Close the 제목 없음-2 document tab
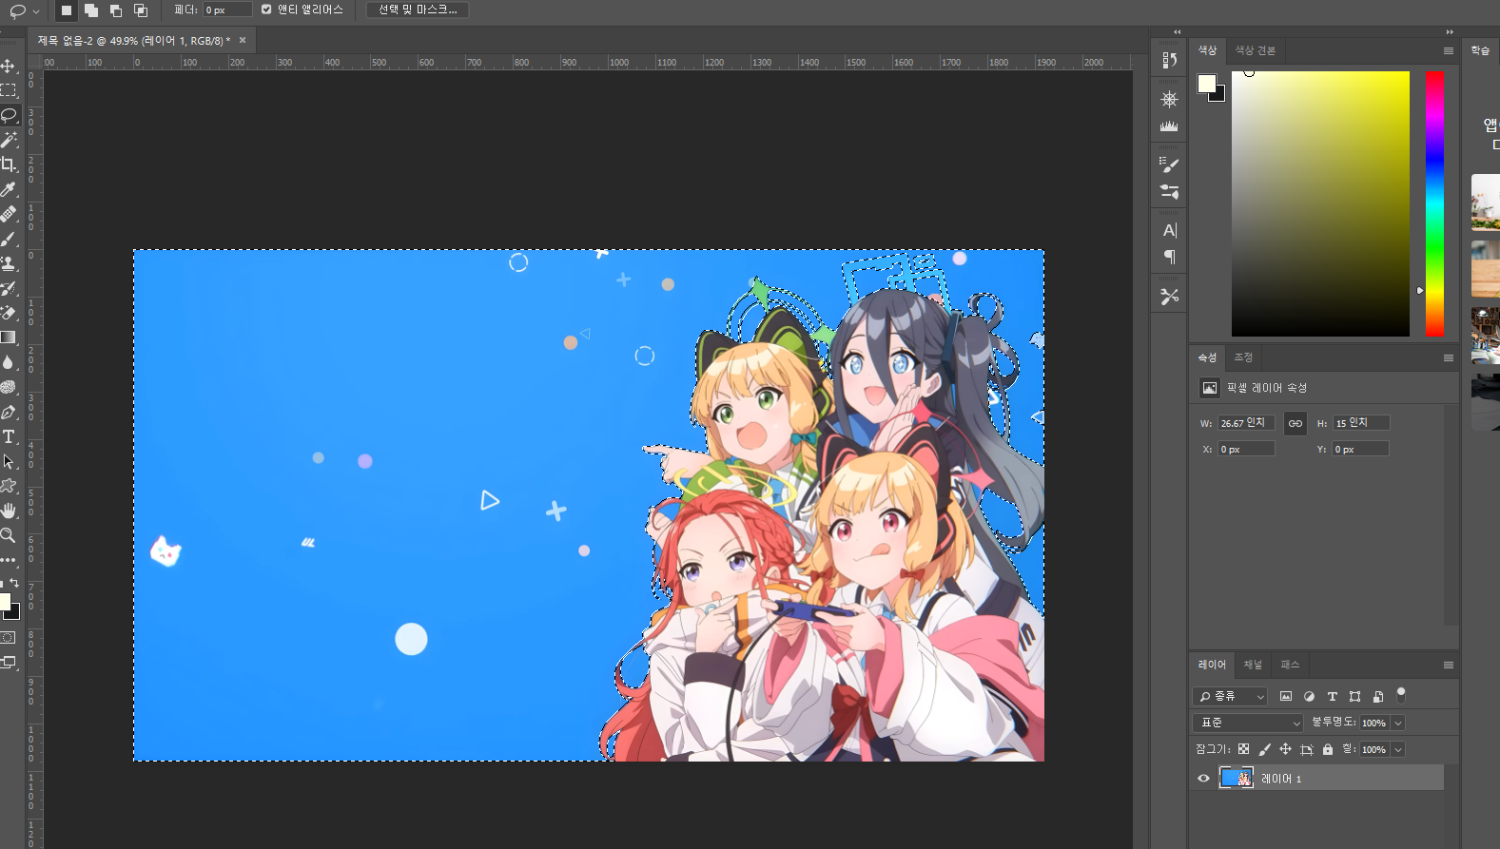 pos(243,40)
